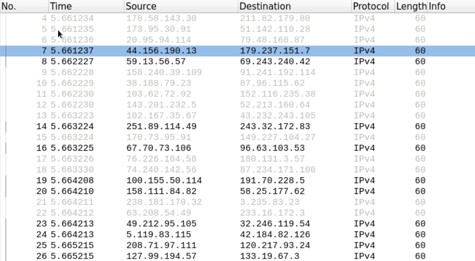Select packet 14 from source 251.89.114.49
The image size is (475, 261).
click(161, 127)
